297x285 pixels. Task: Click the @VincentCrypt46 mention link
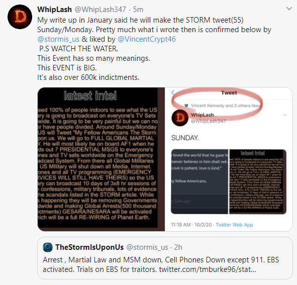(x=147, y=39)
